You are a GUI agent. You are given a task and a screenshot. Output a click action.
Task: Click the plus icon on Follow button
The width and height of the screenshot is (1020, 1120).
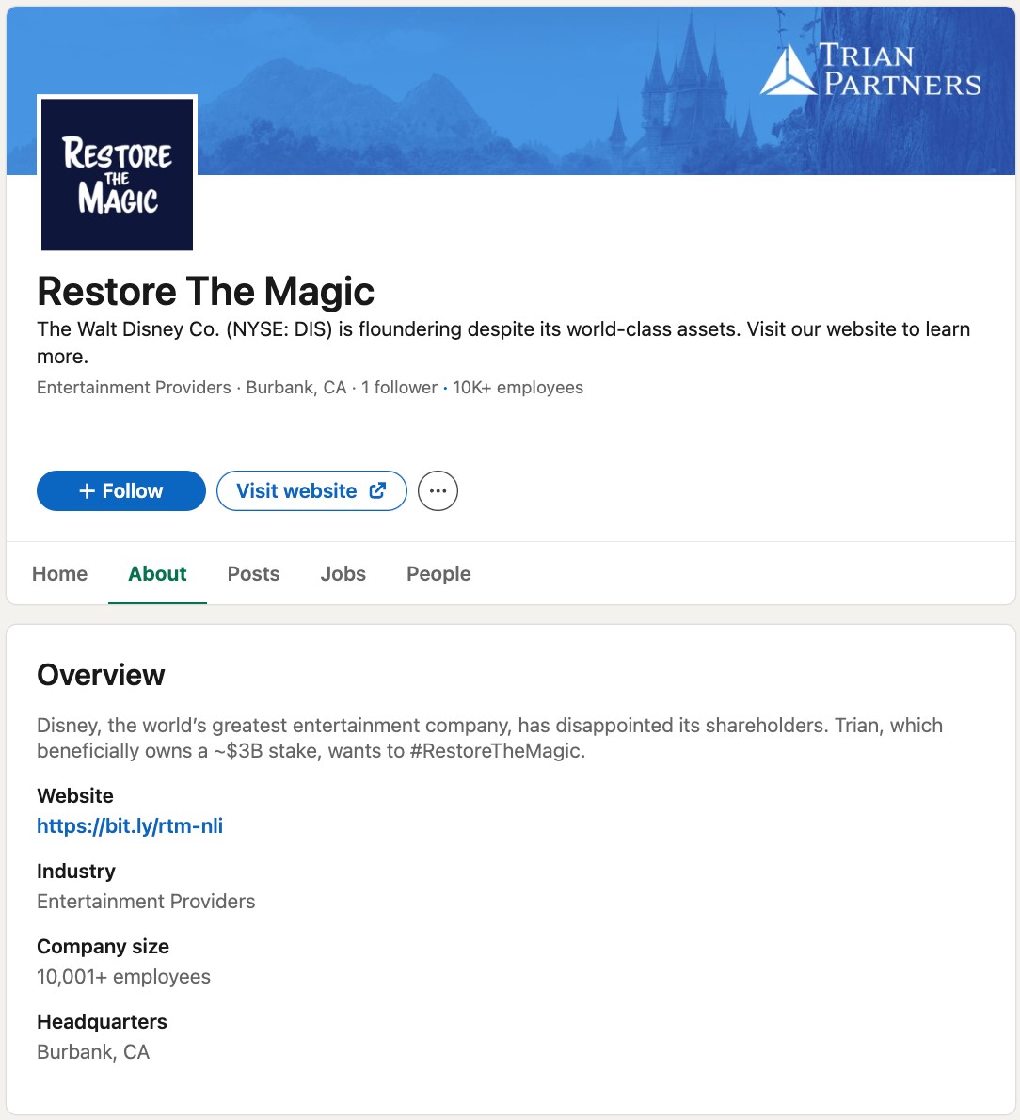click(87, 491)
